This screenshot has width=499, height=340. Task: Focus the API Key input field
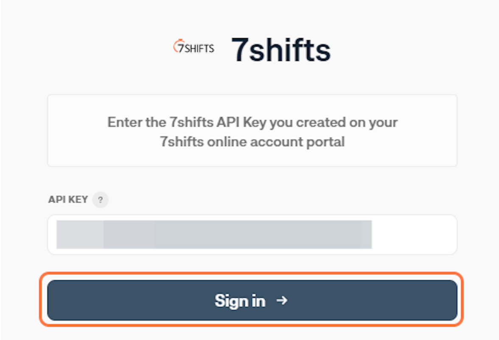252,235
